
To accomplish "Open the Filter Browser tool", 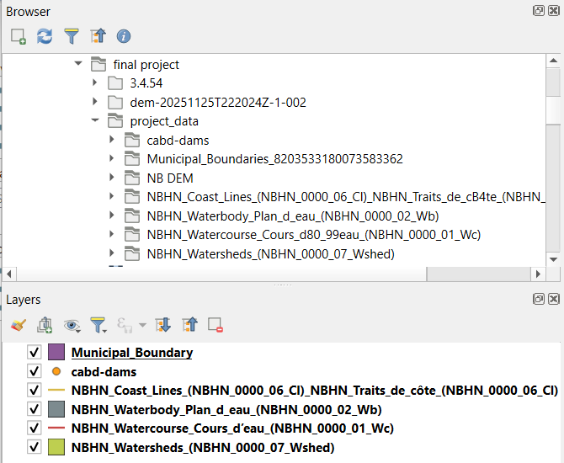I will pos(72,36).
